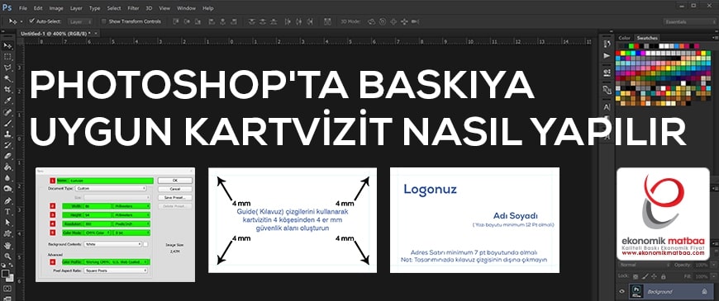The width and height of the screenshot is (719, 301).
Task: Toggle the Auto-Select checkbox
Action: coord(31,21)
